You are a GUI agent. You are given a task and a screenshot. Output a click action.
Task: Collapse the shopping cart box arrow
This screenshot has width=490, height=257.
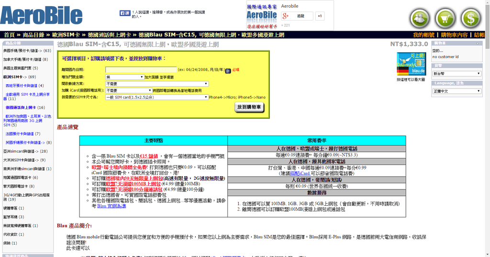pyautogui.click(x=478, y=44)
